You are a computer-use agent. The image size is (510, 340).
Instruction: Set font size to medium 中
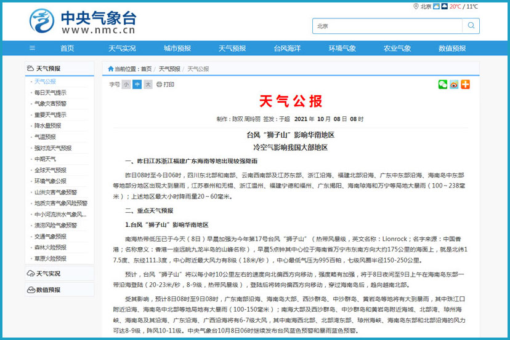(137, 85)
